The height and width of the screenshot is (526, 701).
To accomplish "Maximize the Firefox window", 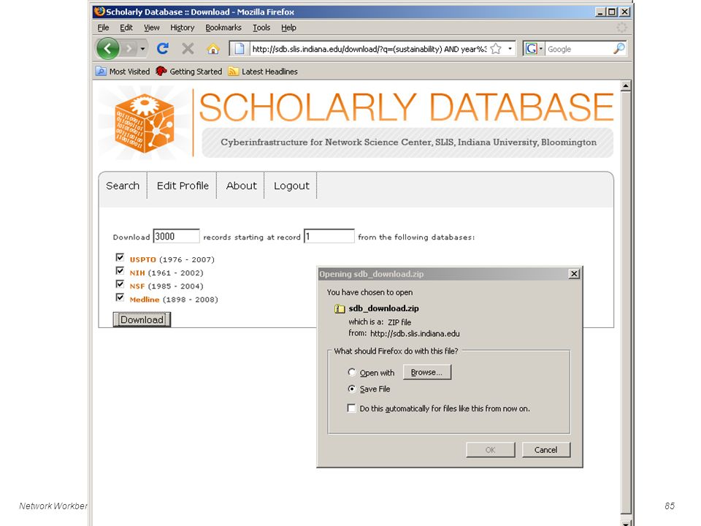I will coord(612,12).
